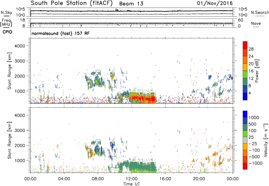Image resolution: width=269 pixels, height=186 pixels.
Task: Pick the bright blue top segment of velocity colorbar
Action: [x=245, y=114]
